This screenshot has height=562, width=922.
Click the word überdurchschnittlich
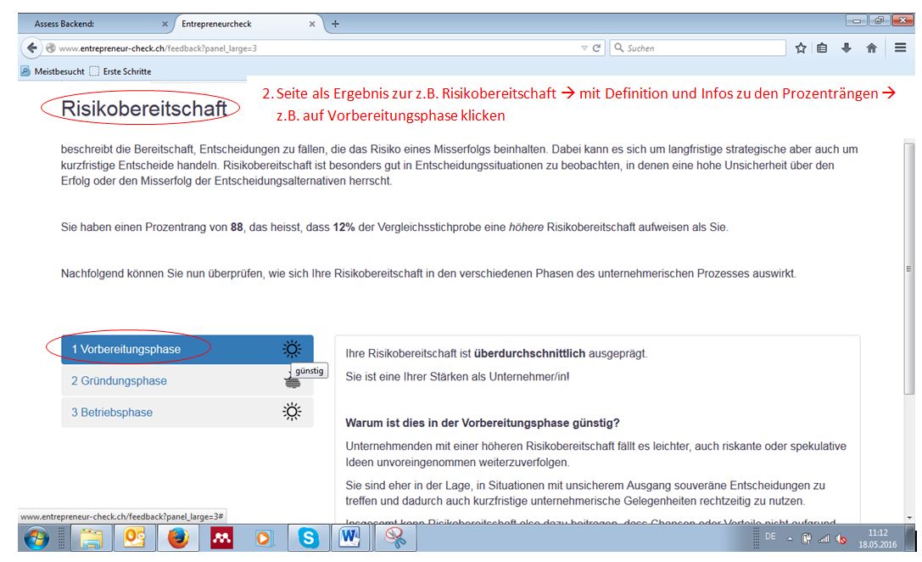pyautogui.click(x=530, y=354)
